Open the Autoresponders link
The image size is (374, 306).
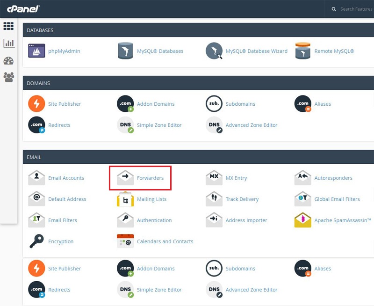[333, 178]
